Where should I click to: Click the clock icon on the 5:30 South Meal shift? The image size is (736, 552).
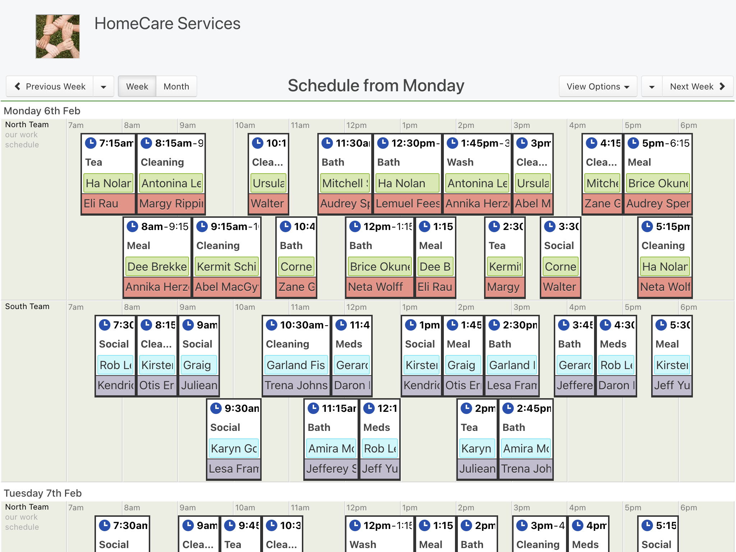(661, 325)
